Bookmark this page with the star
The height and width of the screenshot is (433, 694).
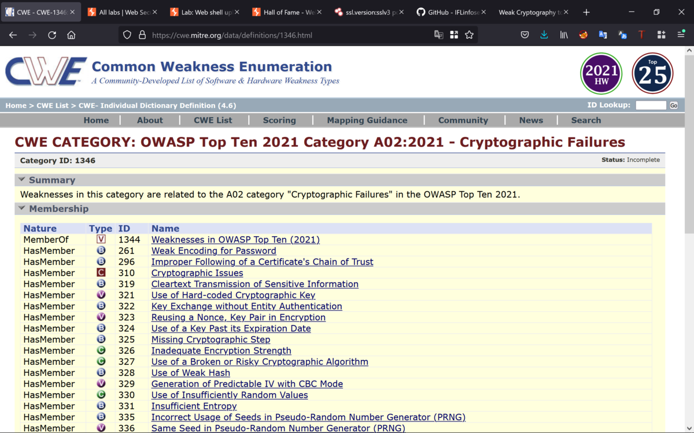[x=469, y=35]
